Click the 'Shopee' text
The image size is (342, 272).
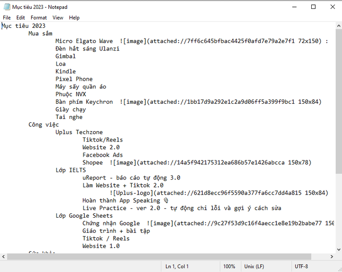pyautogui.click(x=92, y=162)
